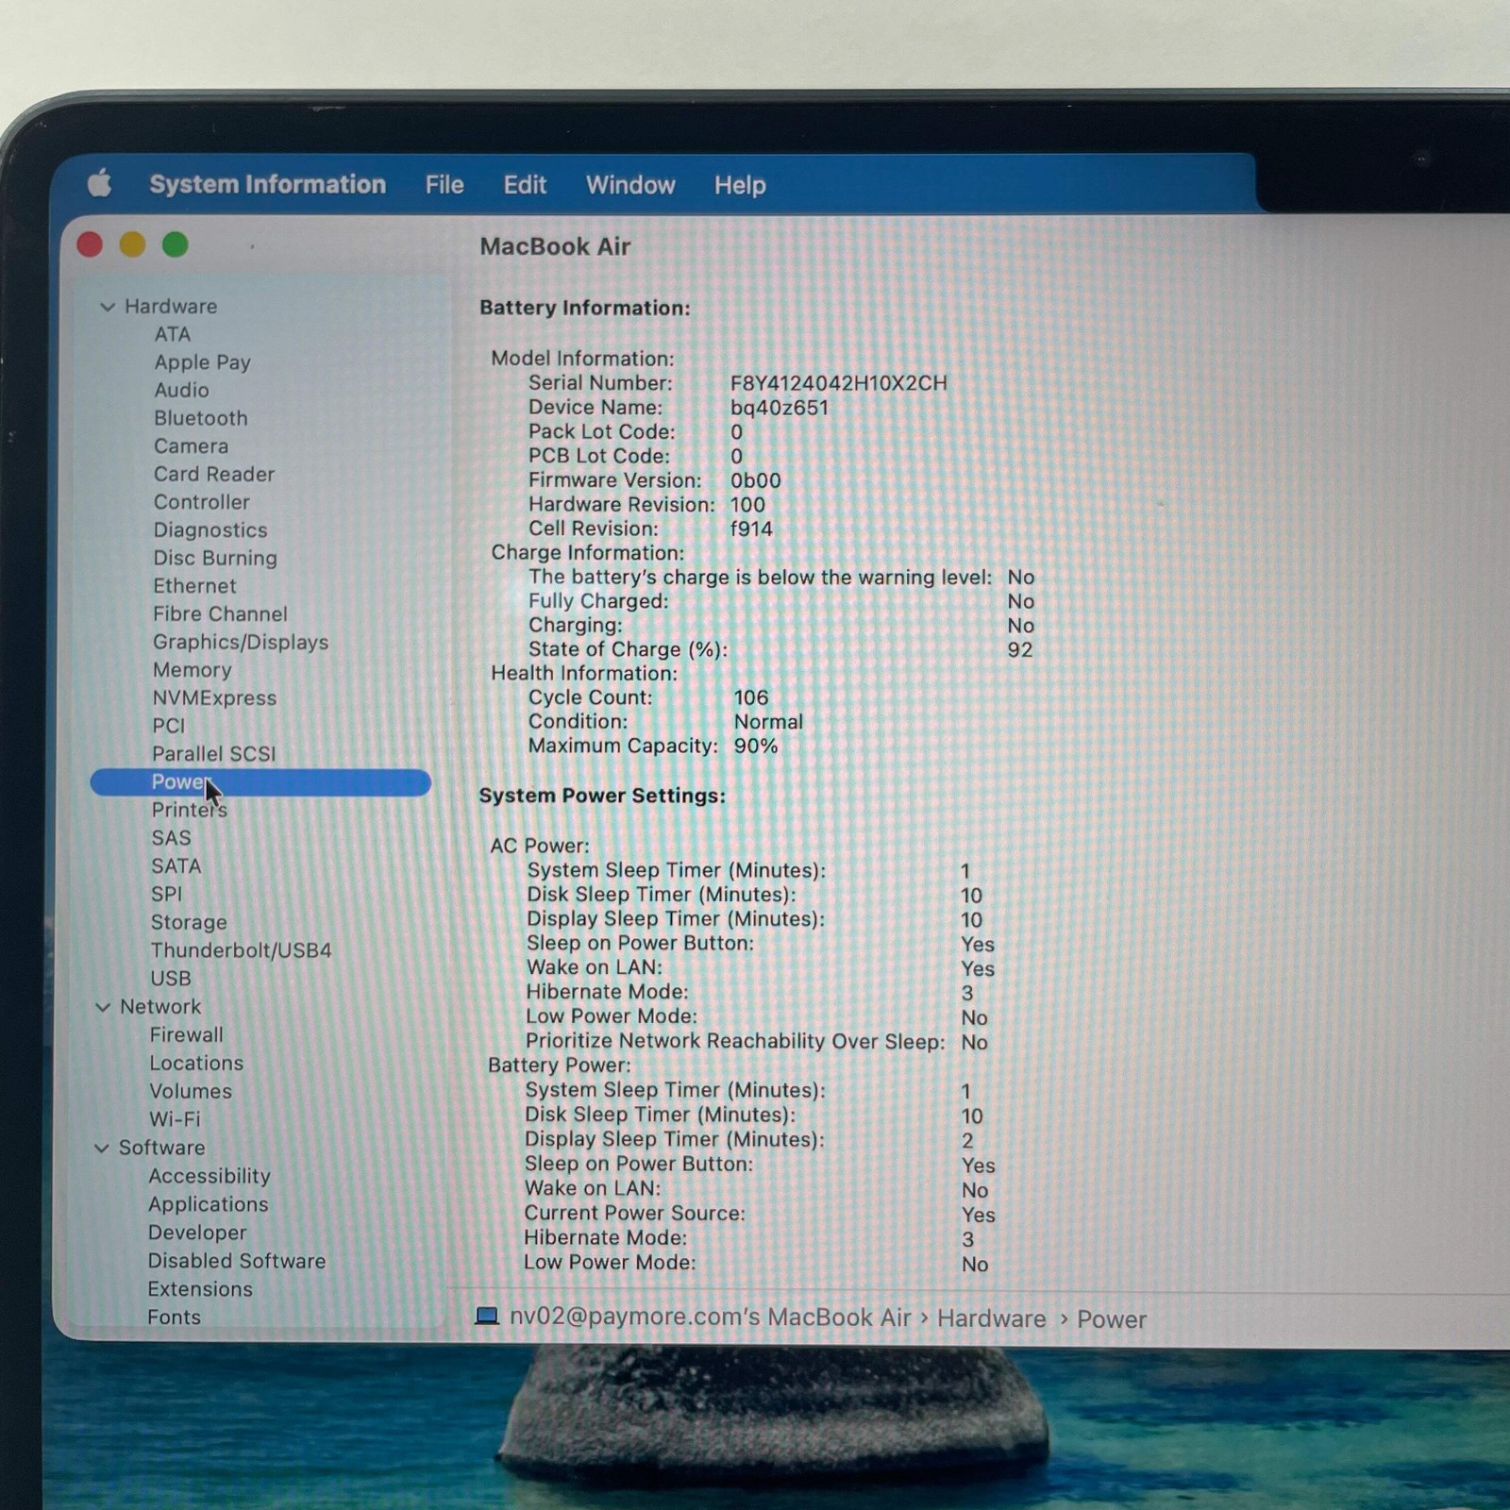The image size is (1510, 1510).
Task: Select Locations under Network
Action: 196,1063
